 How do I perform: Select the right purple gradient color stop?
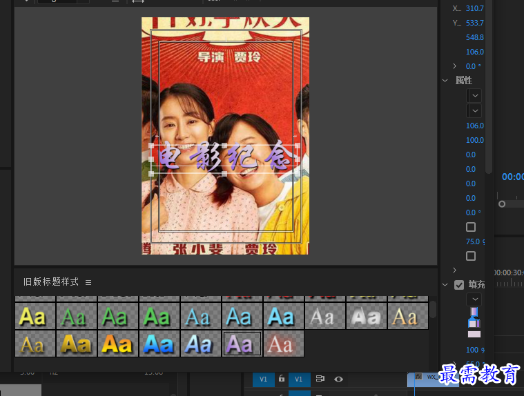478,323
